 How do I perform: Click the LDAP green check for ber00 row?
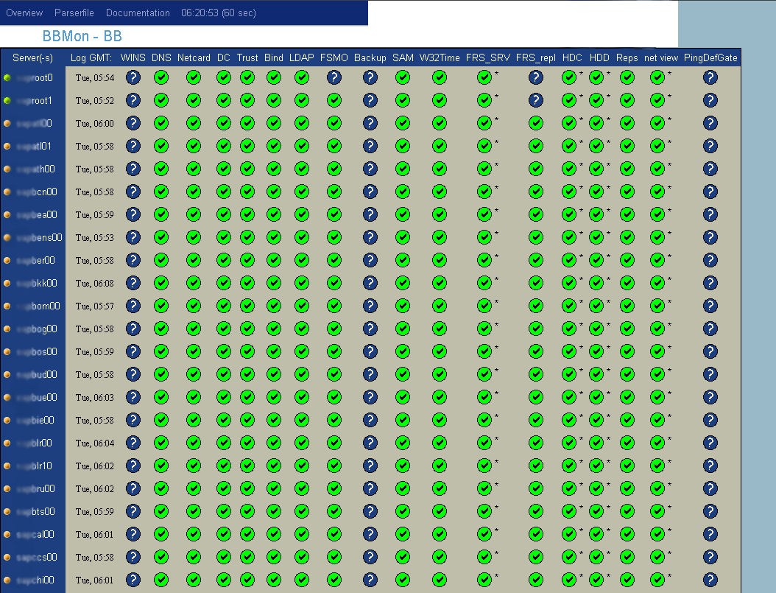pos(302,260)
